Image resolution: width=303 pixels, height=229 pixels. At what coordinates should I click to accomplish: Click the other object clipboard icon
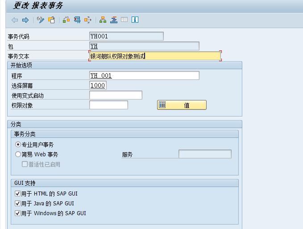pos(51,20)
